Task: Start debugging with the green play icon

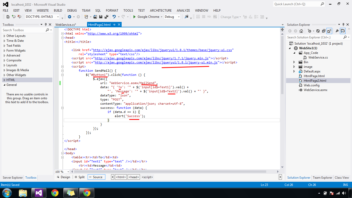Action: pos(134,17)
